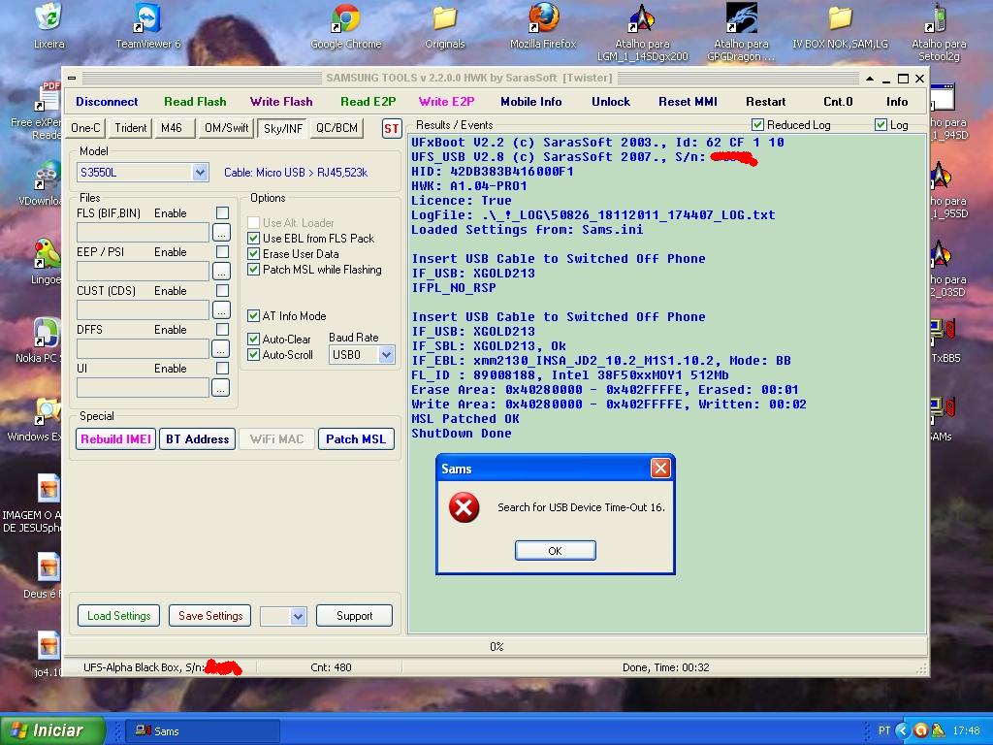Image resolution: width=993 pixels, height=745 pixels.
Task: Switch to the QC/BCM tab
Action: (x=336, y=128)
